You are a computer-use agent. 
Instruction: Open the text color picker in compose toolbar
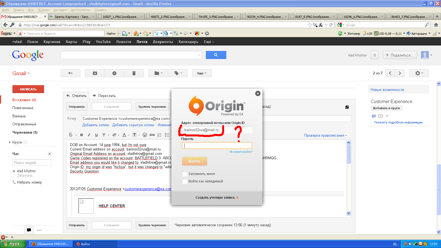[126, 135]
